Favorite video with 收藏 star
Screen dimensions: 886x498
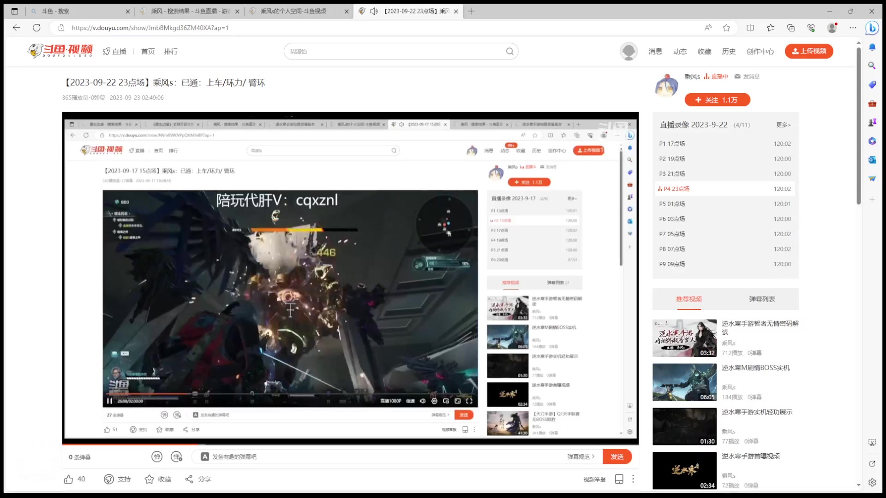point(158,479)
